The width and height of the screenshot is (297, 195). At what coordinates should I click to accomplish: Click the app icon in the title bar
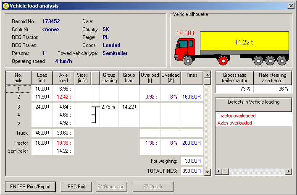[x=6, y=6]
